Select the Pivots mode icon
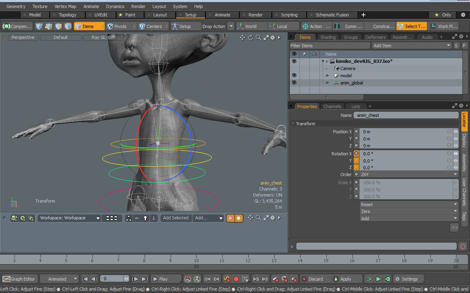The image size is (470, 293). click(x=110, y=26)
